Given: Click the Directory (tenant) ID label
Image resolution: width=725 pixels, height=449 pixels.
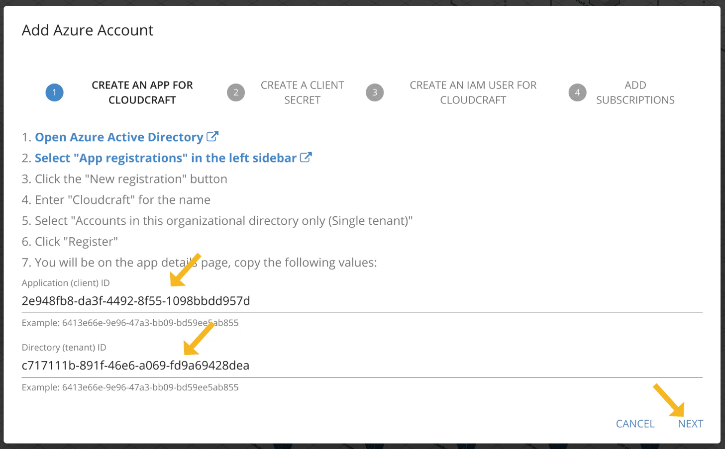Looking at the screenshot, I should coord(64,348).
